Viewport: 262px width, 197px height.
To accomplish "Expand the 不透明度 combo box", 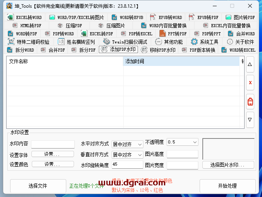I will [x=183, y=142].
